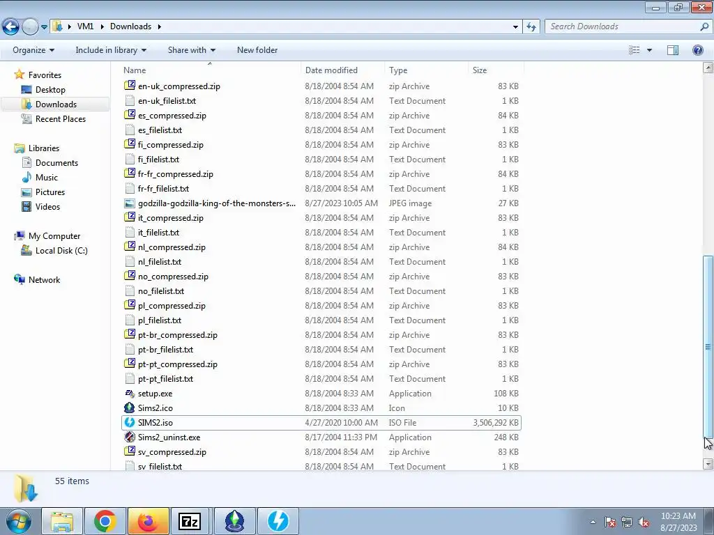Click the Downloads breadcrumb segment
Viewport: 714px width, 535px height.
click(130, 26)
